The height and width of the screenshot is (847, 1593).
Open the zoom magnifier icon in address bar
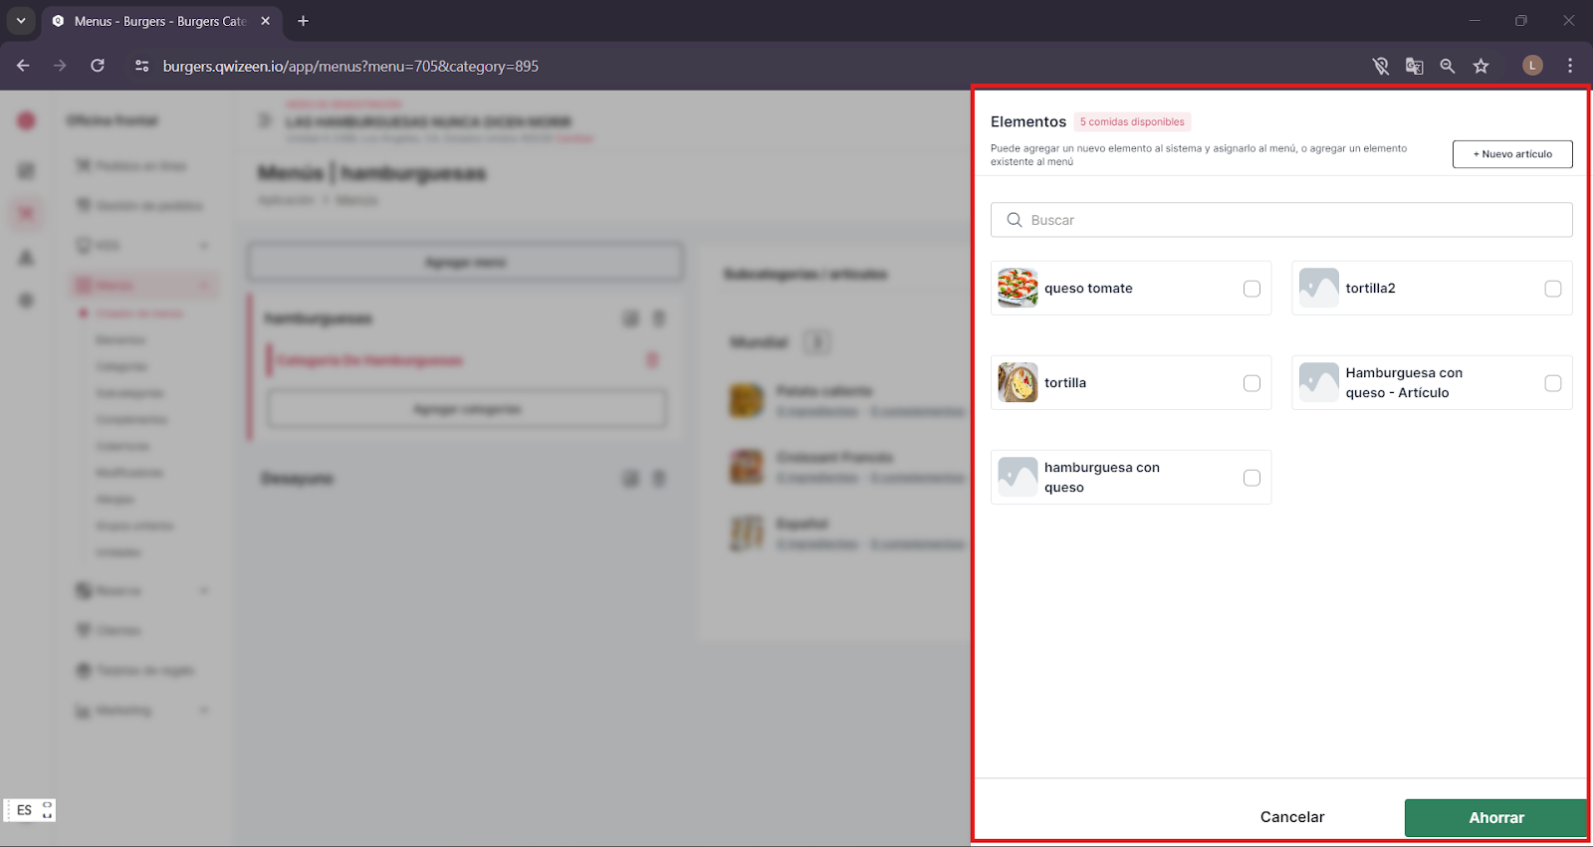pos(1448,66)
